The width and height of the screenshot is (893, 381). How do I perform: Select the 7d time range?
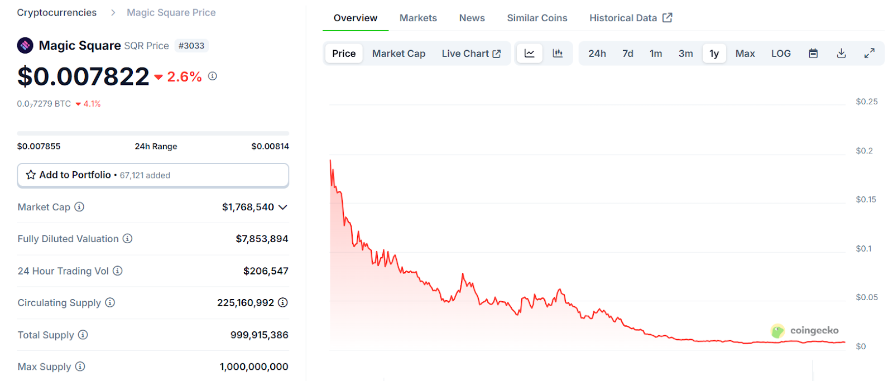[628, 54]
